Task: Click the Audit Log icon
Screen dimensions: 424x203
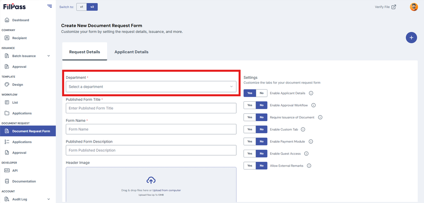Action: [x=7, y=199]
